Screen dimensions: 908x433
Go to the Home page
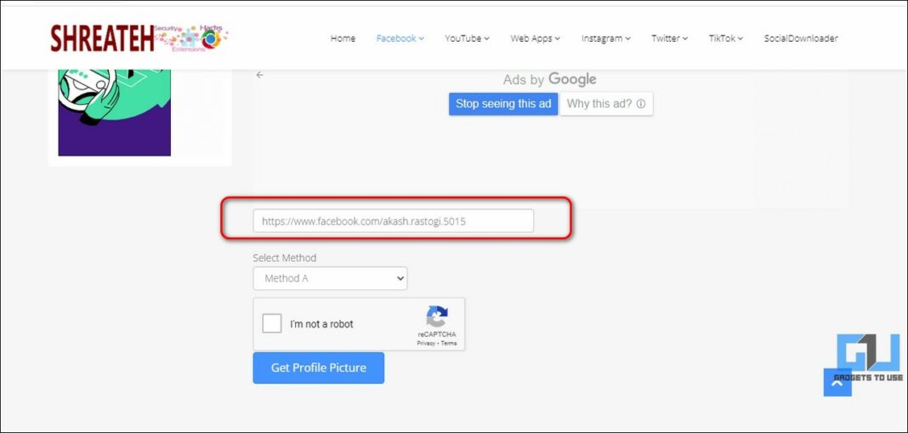point(343,38)
